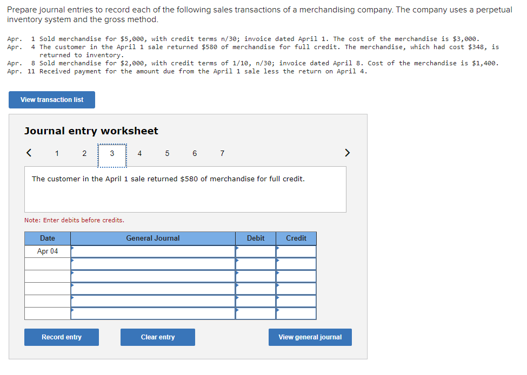Click the second General Journal row field
Screen dimensions: 527x375
tap(153, 263)
